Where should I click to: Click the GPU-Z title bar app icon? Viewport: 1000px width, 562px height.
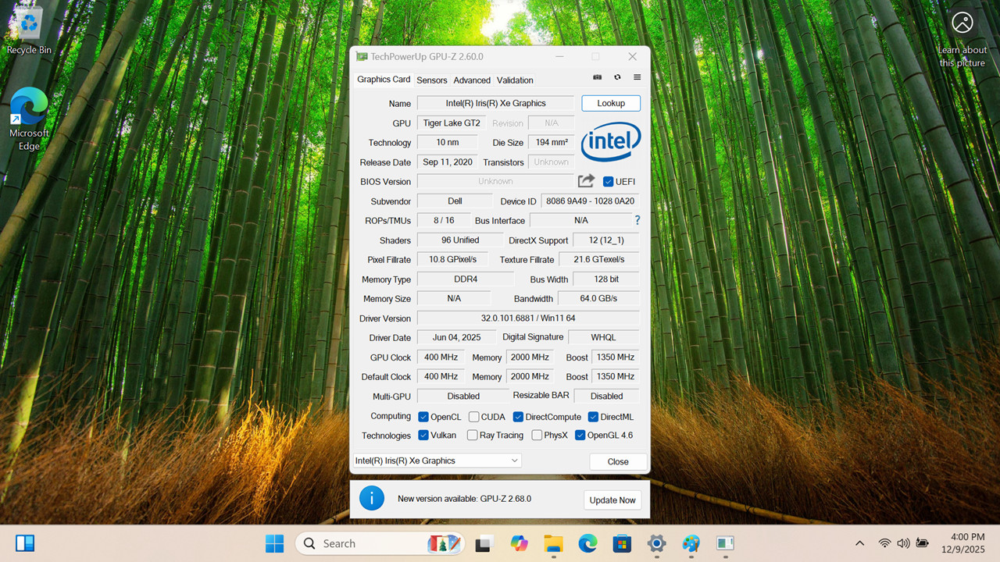click(362, 56)
